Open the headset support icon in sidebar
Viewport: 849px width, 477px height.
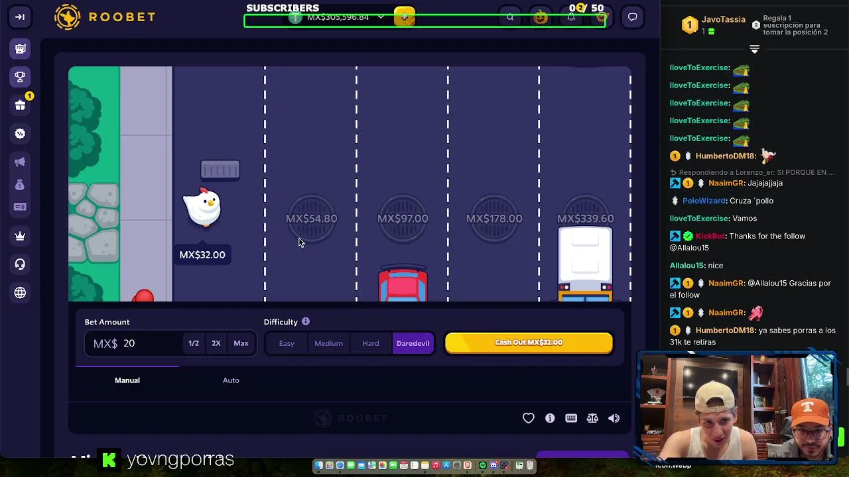pos(20,264)
